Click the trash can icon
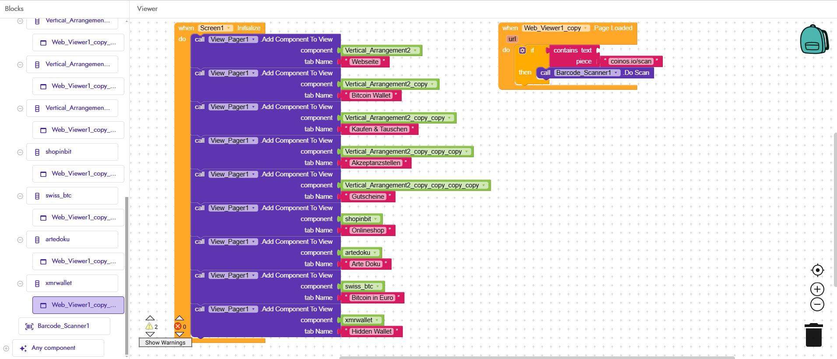The height and width of the screenshot is (359, 837). point(813,335)
